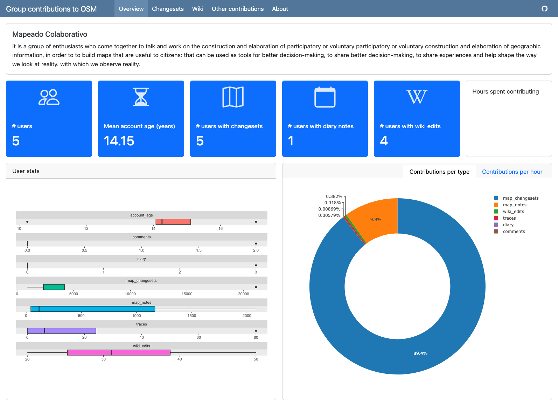This screenshot has height=406, width=558.
Task: Click the hourglass account age icon
Action: point(141,97)
